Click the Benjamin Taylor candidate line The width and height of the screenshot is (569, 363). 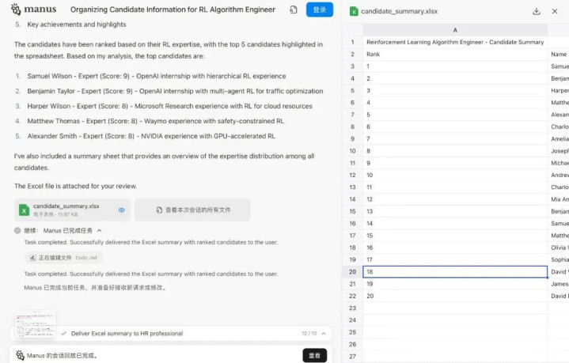coord(175,91)
